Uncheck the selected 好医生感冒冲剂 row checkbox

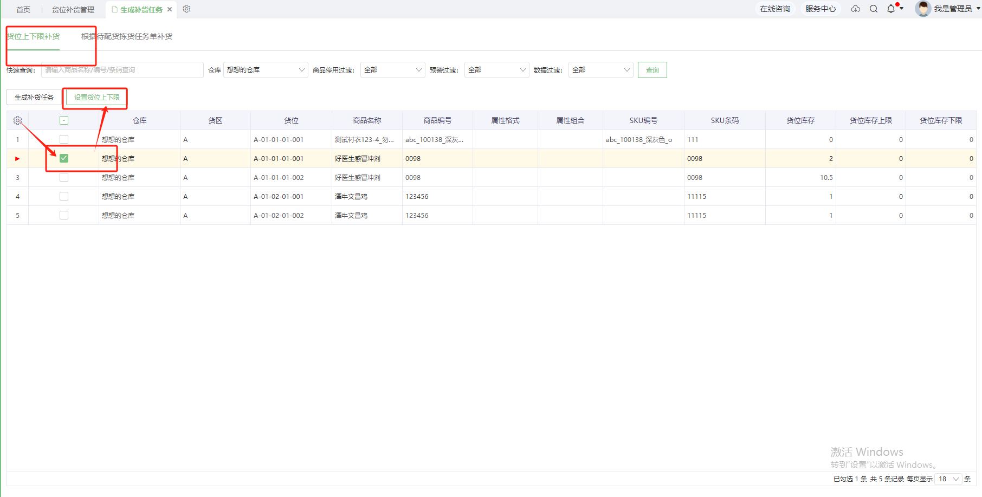point(64,158)
